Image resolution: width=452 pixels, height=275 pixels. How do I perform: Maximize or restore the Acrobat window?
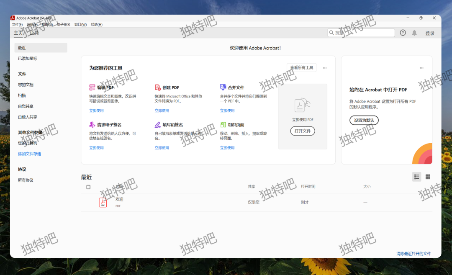tap(421, 18)
